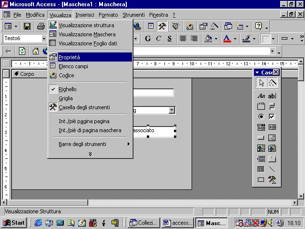Toggle the Righello checked menu entry
The width and height of the screenshot is (305, 229).
point(90,89)
